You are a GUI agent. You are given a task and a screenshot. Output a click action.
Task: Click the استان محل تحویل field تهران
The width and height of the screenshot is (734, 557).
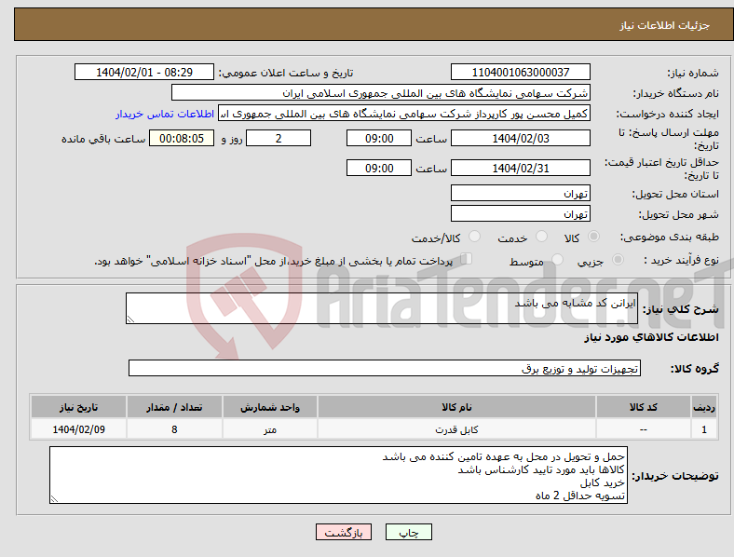click(x=520, y=193)
